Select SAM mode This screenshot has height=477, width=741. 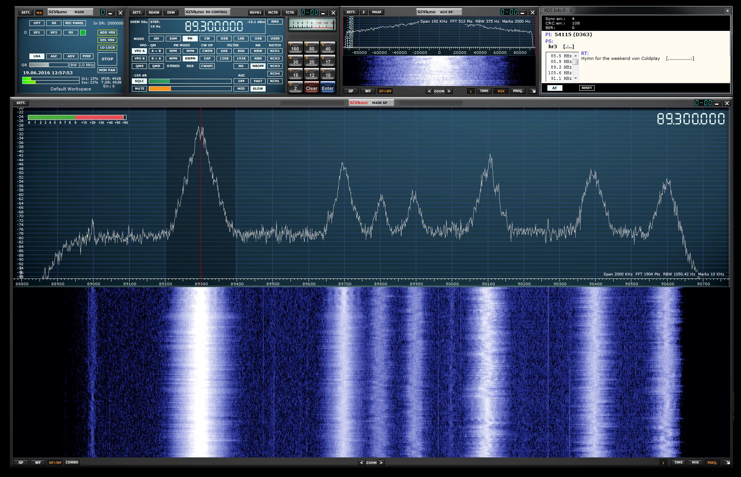click(x=173, y=38)
